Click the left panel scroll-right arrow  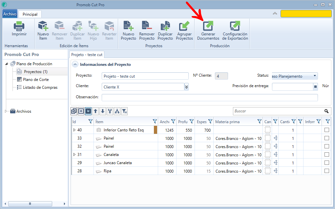[x=65, y=204]
